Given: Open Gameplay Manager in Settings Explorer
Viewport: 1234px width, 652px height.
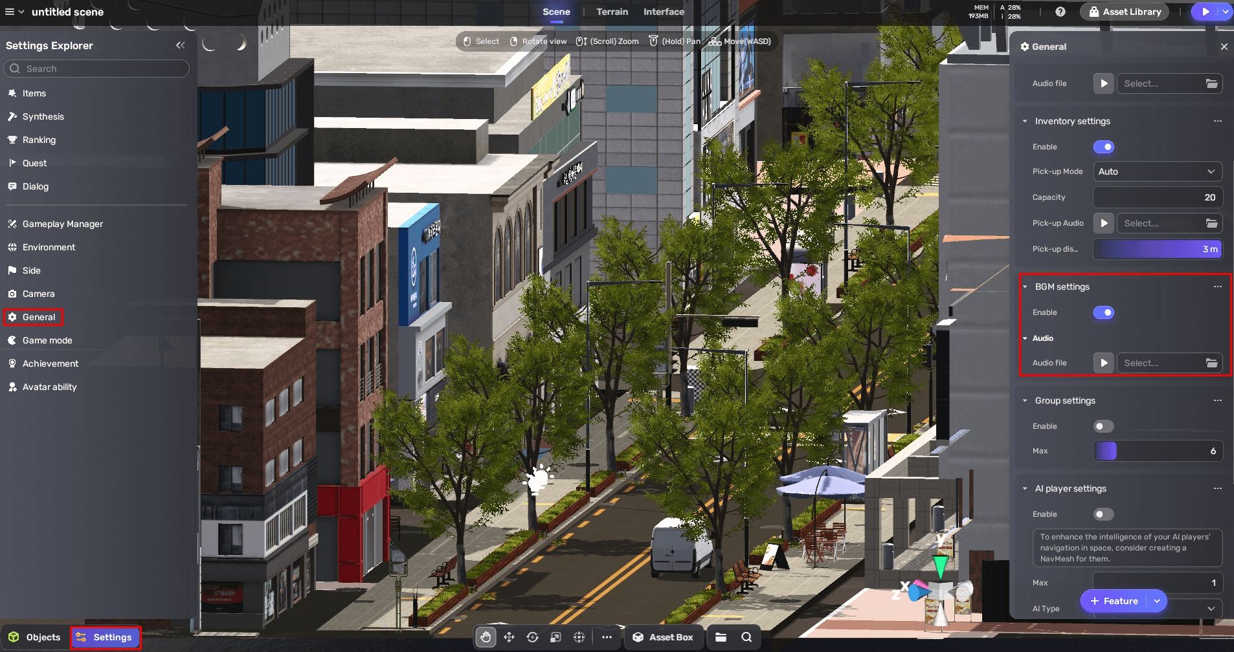Looking at the screenshot, I should click(62, 224).
